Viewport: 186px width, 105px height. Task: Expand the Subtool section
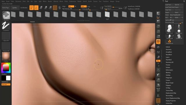click(168, 47)
